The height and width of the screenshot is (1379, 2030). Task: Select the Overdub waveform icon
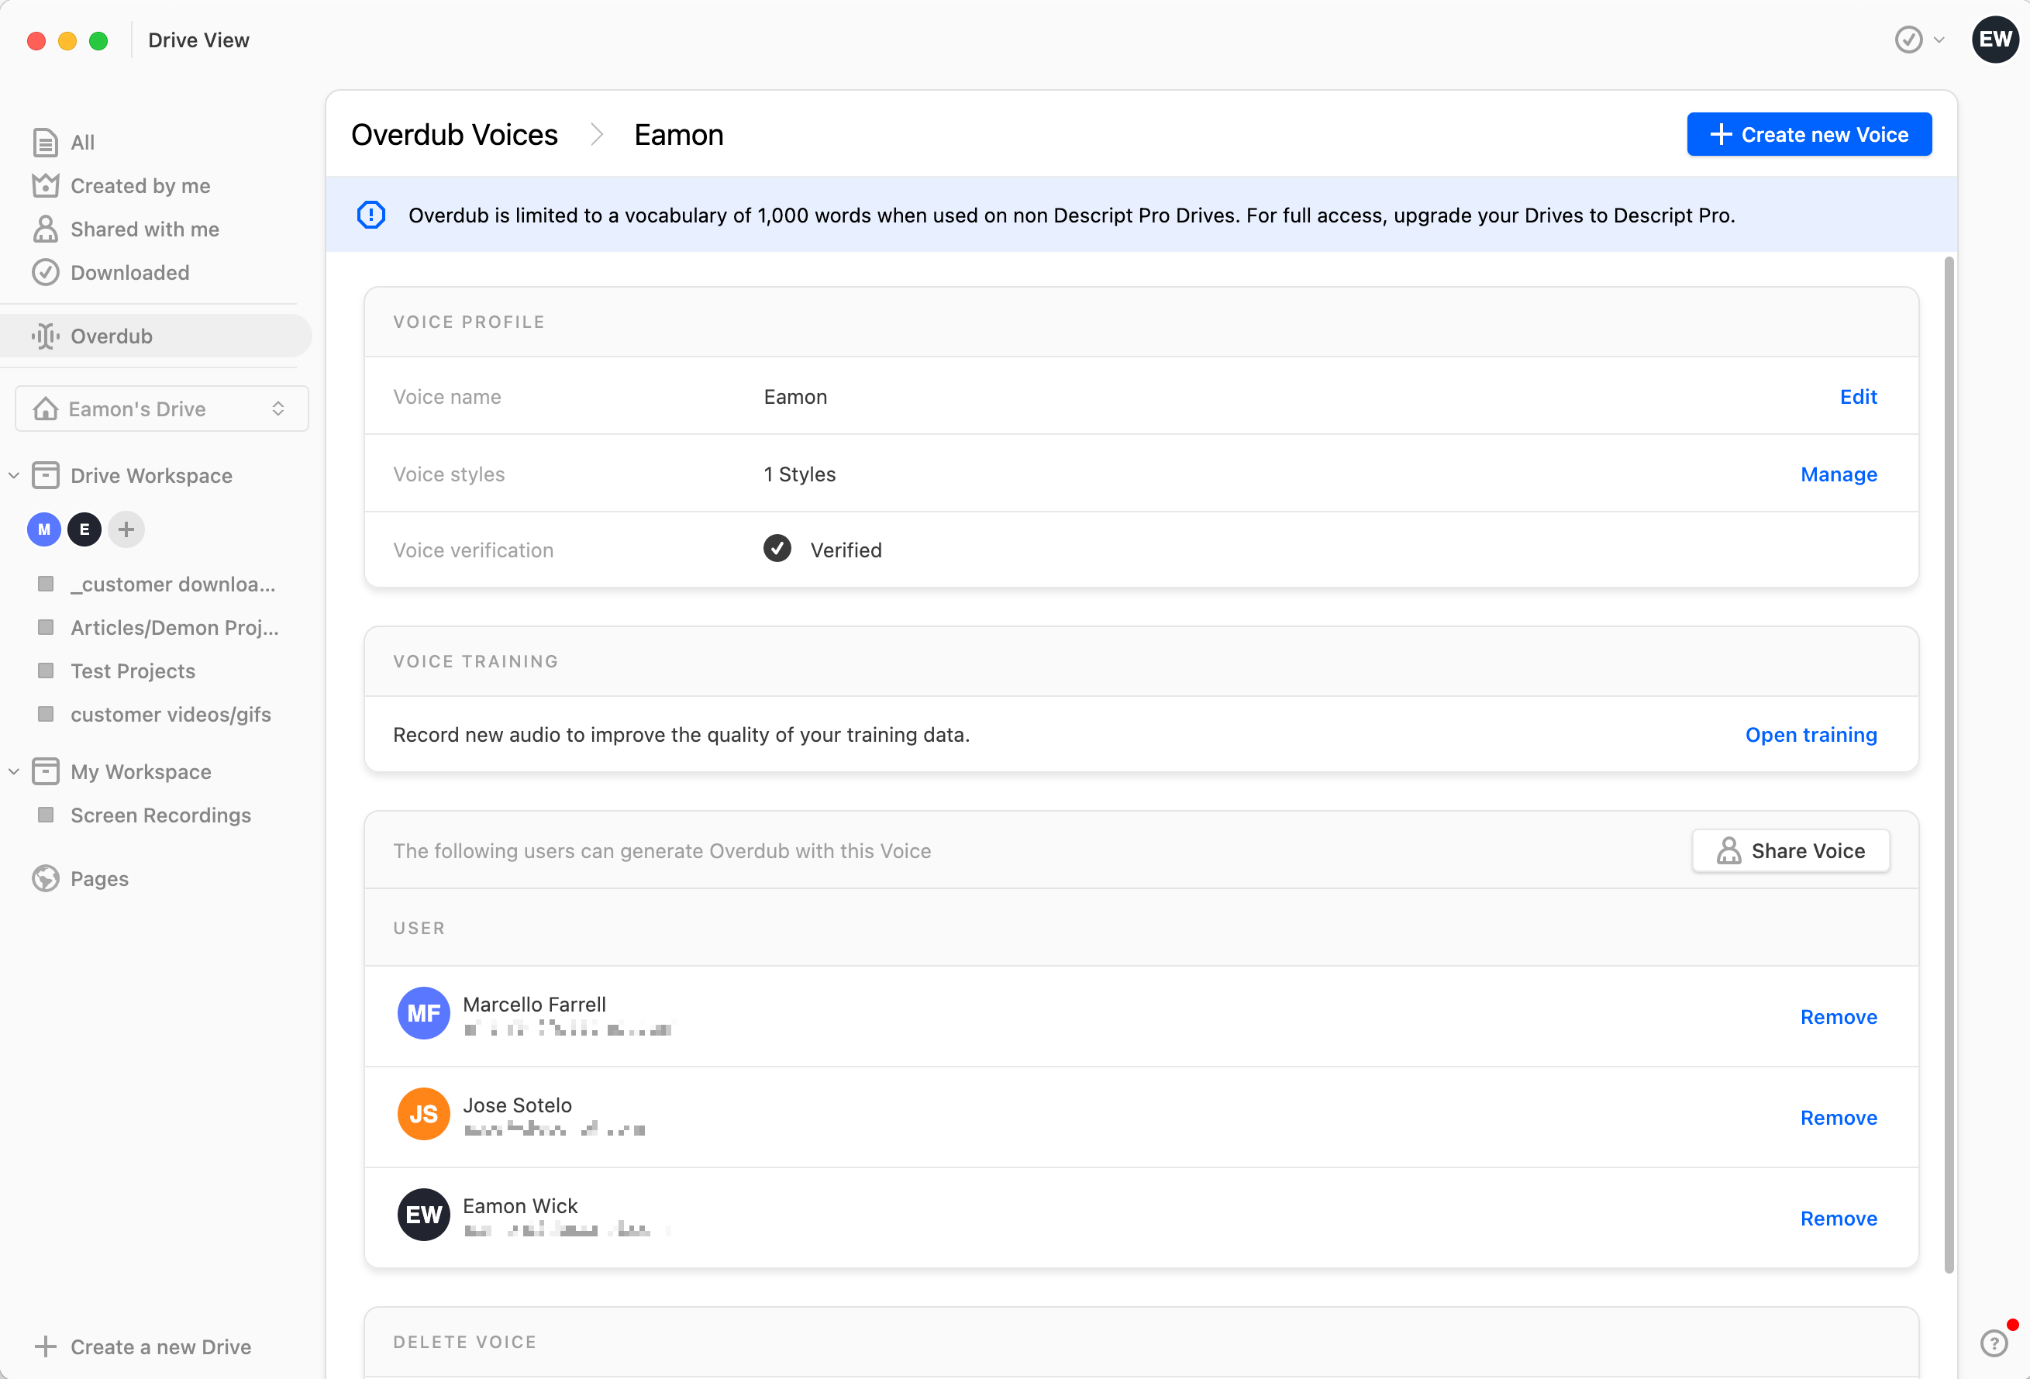[46, 336]
